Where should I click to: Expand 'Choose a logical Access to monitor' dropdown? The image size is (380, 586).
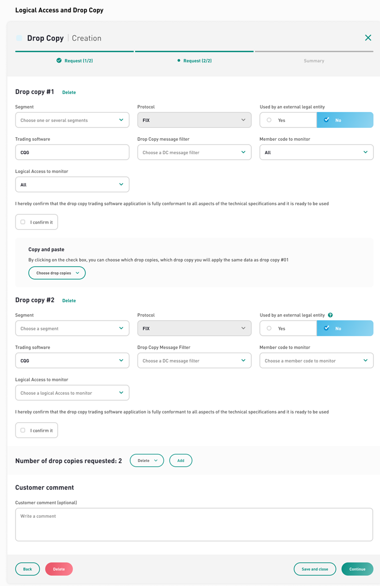72,393
